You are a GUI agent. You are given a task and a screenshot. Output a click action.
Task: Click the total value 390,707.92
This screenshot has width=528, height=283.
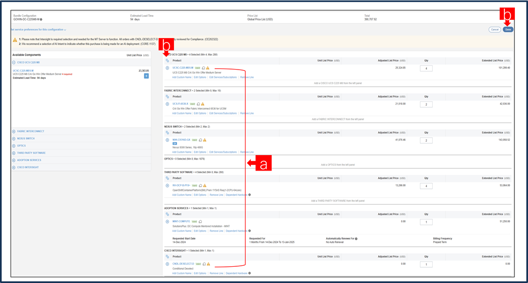coord(370,19)
